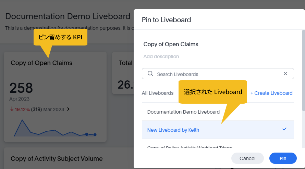The height and width of the screenshot is (169, 305).
Task: Expand the Mar 2023 comparison chevron
Action: point(68,109)
